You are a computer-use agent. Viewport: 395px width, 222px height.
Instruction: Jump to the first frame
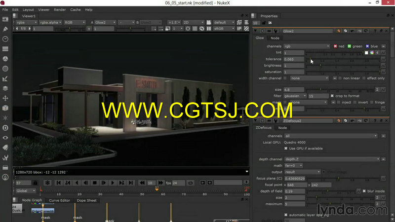pyautogui.click(x=58, y=183)
